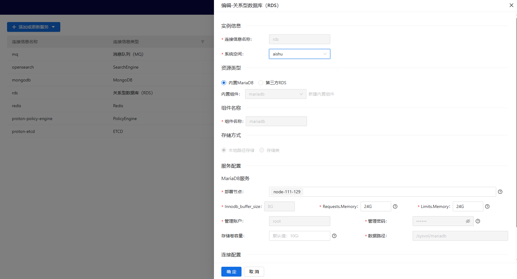Click redis row in list

(x=111, y=106)
